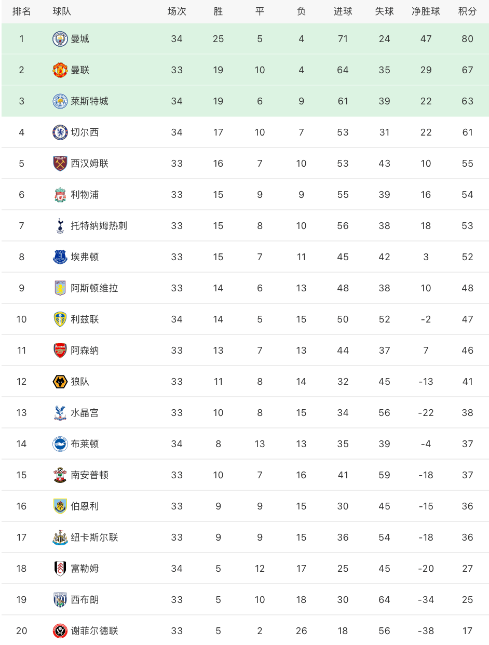The image size is (489, 645).
Task: Click the Sheffield United badge
Action: tap(60, 631)
